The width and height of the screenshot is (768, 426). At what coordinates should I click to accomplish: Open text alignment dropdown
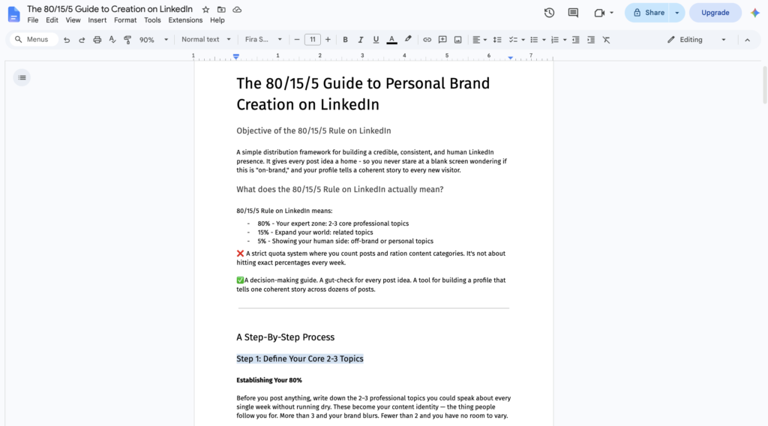pyautogui.click(x=479, y=40)
